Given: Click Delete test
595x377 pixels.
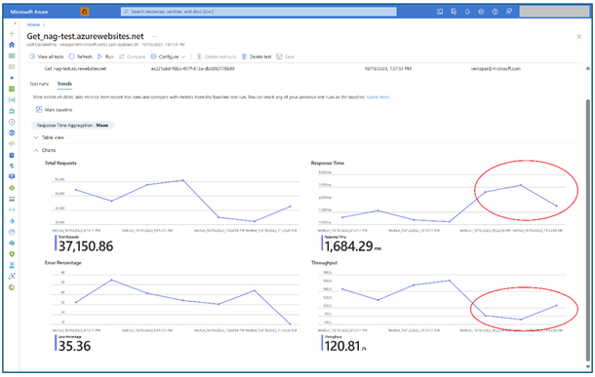Looking at the screenshot, I should point(257,57).
